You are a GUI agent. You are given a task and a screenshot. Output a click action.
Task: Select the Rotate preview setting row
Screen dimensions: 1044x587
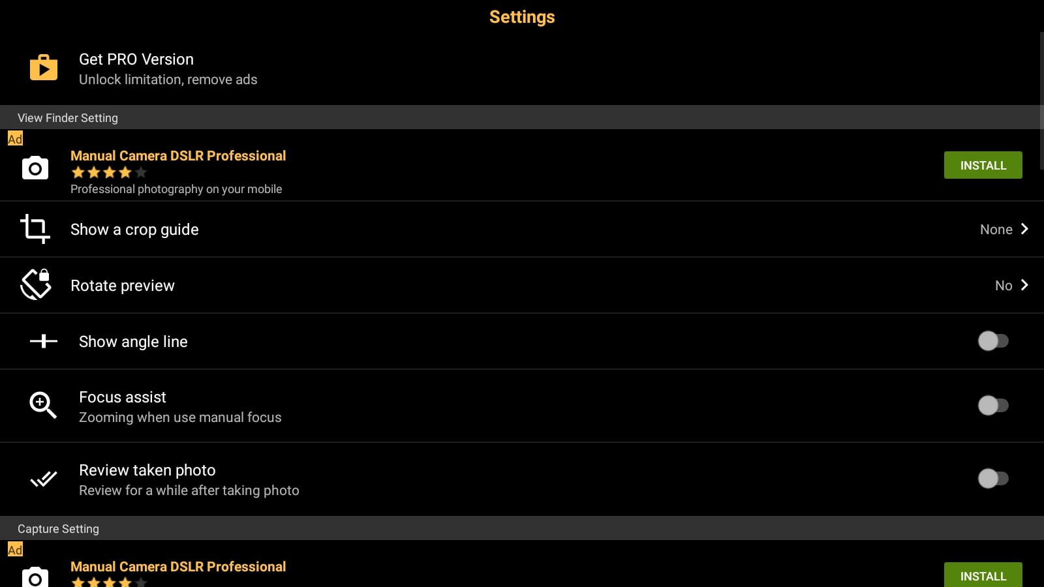click(x=522, y=285)
